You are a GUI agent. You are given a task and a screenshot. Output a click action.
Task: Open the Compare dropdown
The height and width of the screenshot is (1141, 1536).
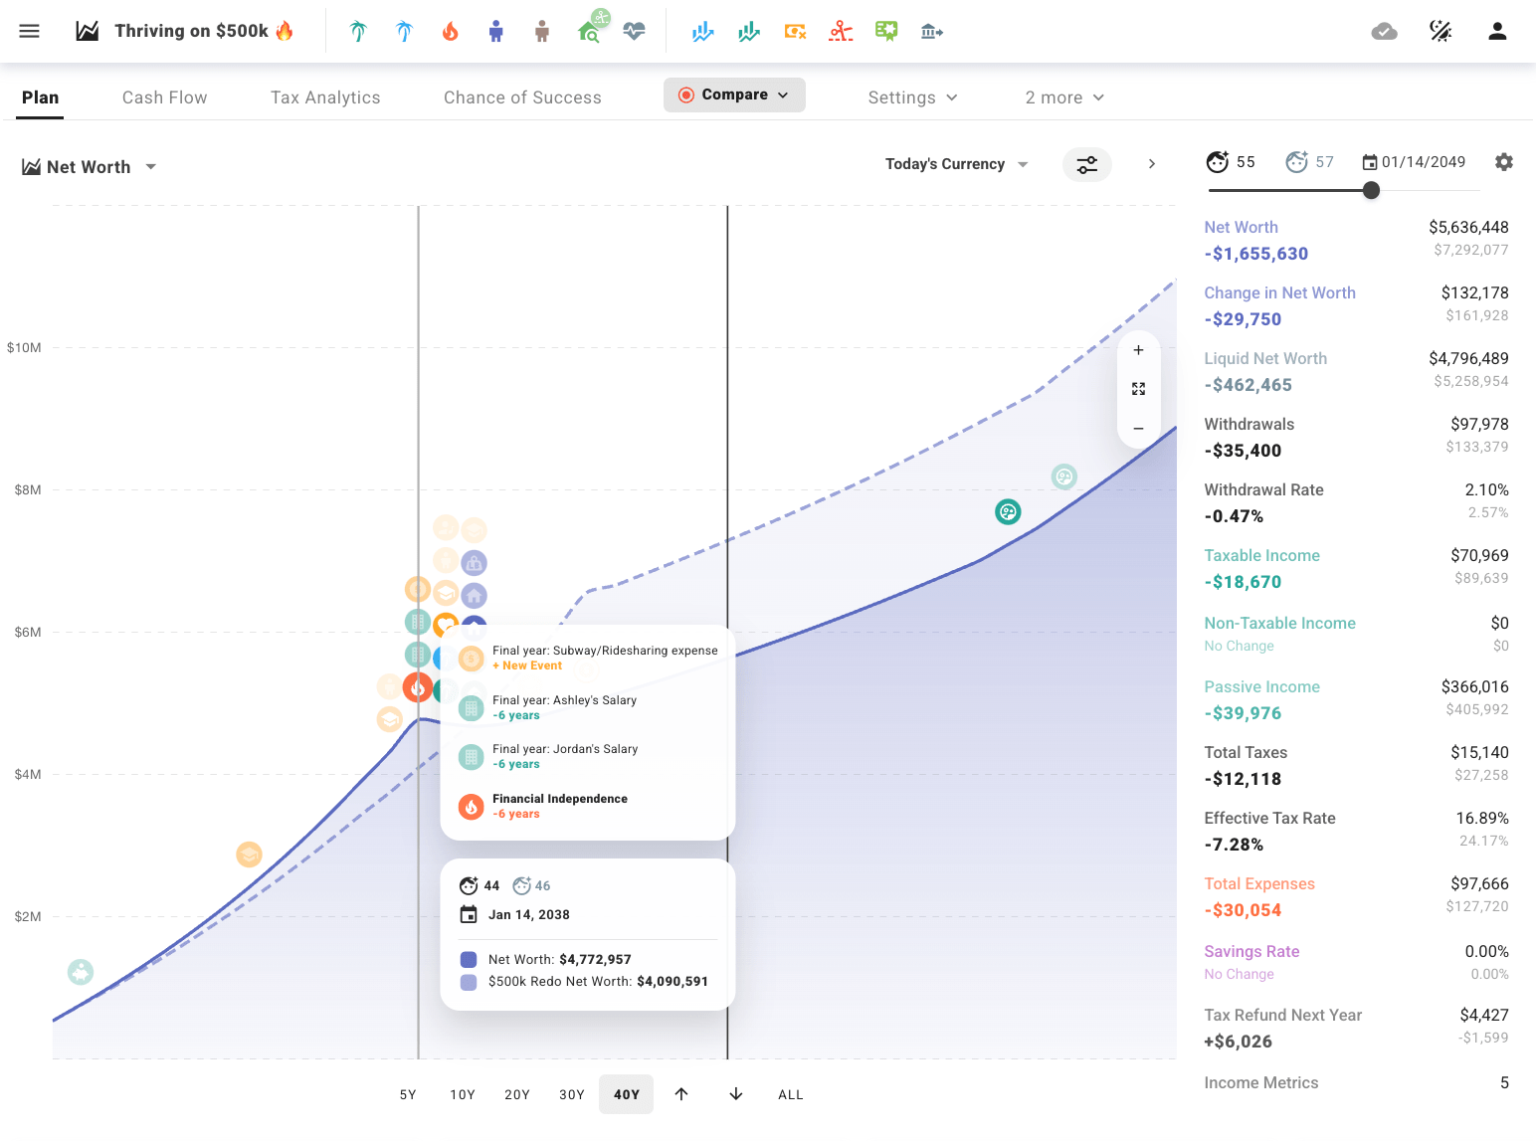(734, 95)
